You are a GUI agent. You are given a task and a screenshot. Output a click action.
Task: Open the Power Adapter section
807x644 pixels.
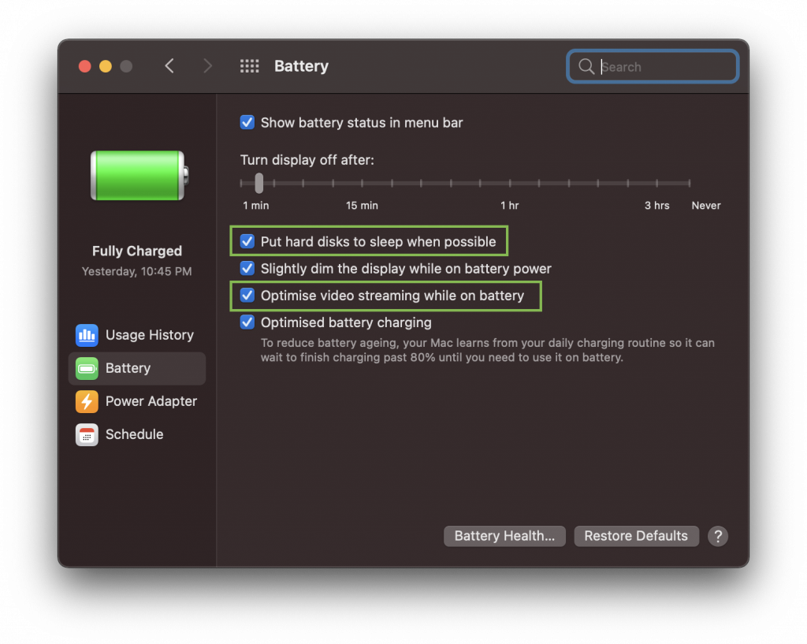pyautogui.click(x=137, y=401)
